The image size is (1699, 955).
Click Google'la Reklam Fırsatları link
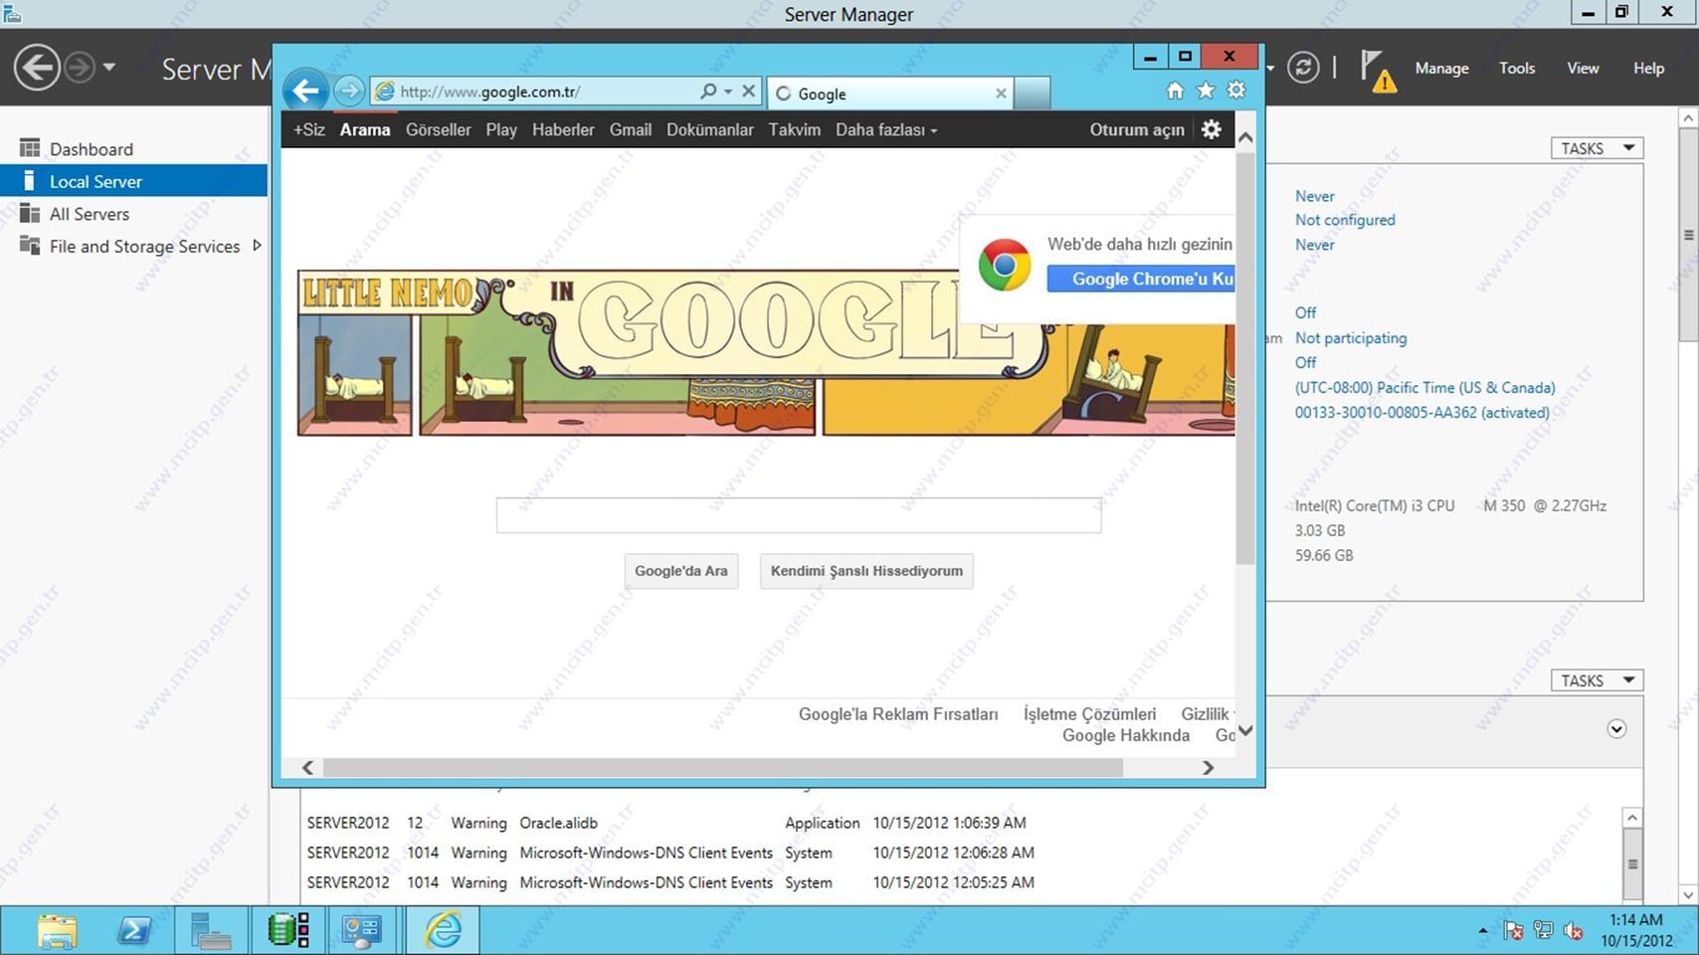pos(898,714)
